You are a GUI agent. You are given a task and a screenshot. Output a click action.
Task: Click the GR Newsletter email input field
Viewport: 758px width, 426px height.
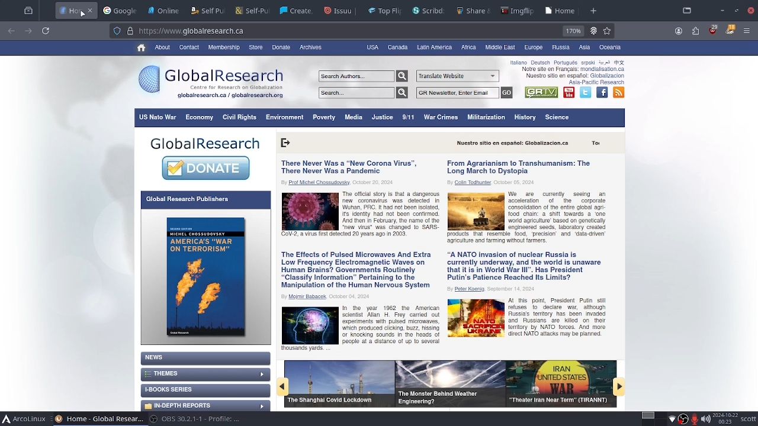click(457, 92)
